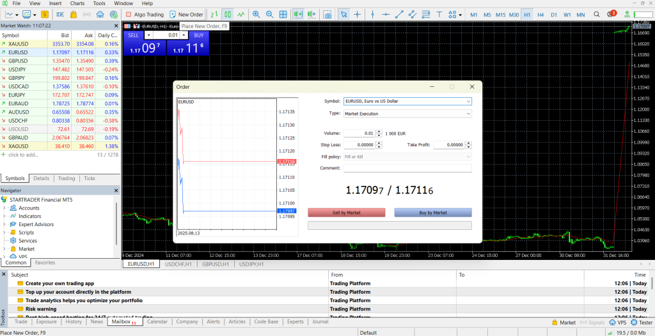This screenshot has width=655, height=336.
Task: Expand the Accounts node in Navigator
Action: [x=4, y=208]
